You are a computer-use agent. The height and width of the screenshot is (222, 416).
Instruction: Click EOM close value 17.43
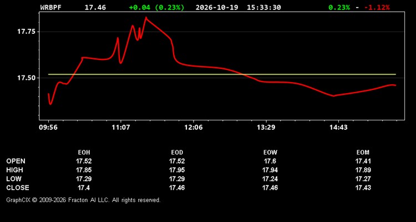(363, 188)
